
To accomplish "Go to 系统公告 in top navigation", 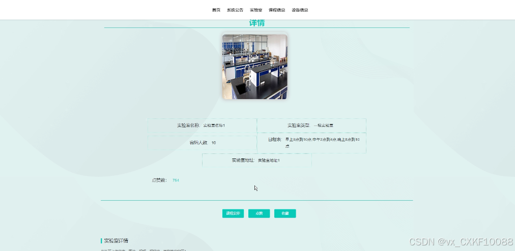I will point(235,10).
